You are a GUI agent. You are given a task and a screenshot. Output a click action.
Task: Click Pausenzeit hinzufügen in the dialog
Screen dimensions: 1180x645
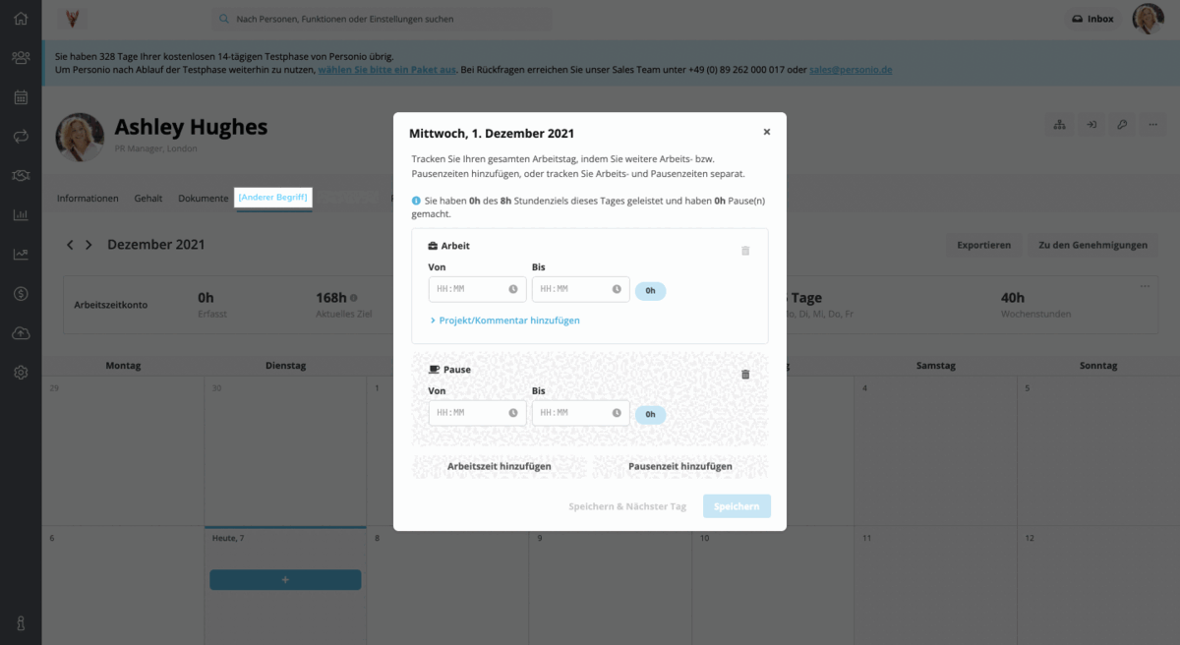coord(679,464)
